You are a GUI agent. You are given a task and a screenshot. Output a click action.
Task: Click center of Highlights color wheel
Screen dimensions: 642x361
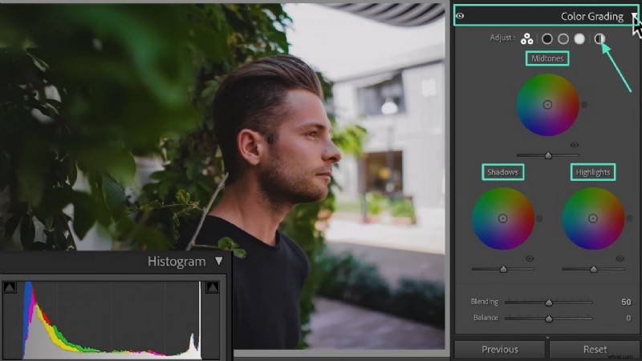[593, 219]
